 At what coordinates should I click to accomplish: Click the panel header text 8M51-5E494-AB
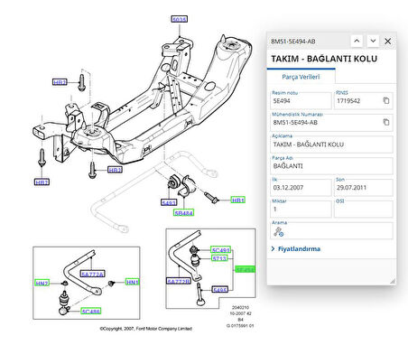(293, 42)
